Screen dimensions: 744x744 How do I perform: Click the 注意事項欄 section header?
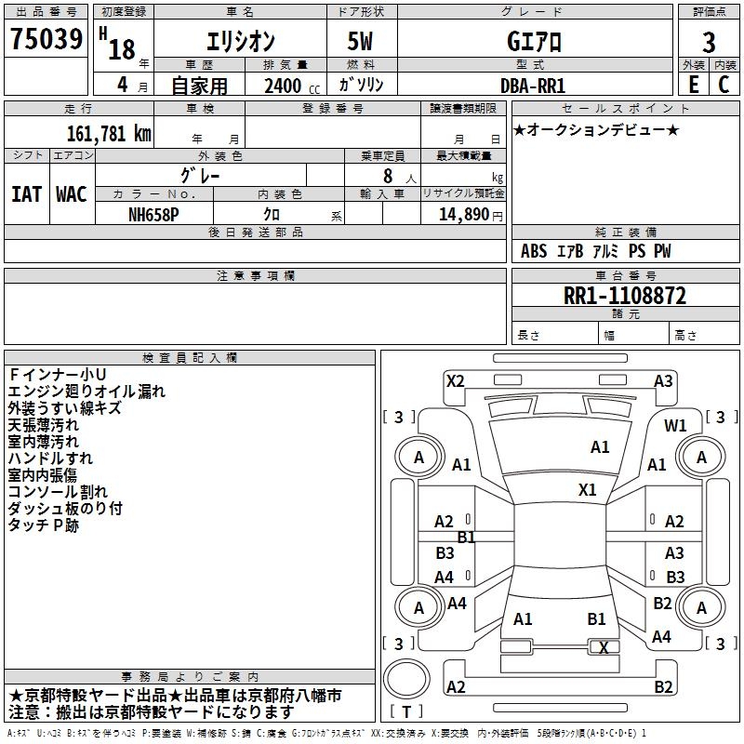pos(255,275)
